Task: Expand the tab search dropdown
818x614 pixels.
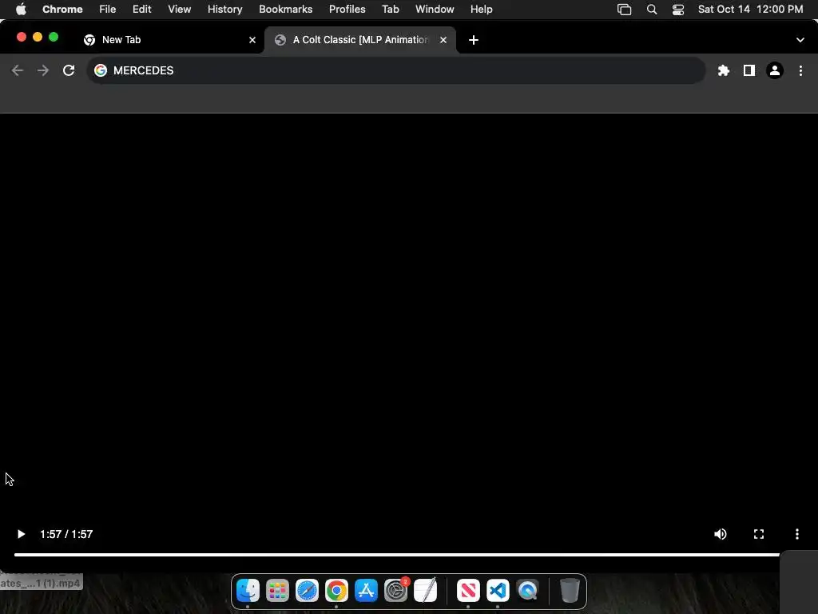Action: click(800, 40)
